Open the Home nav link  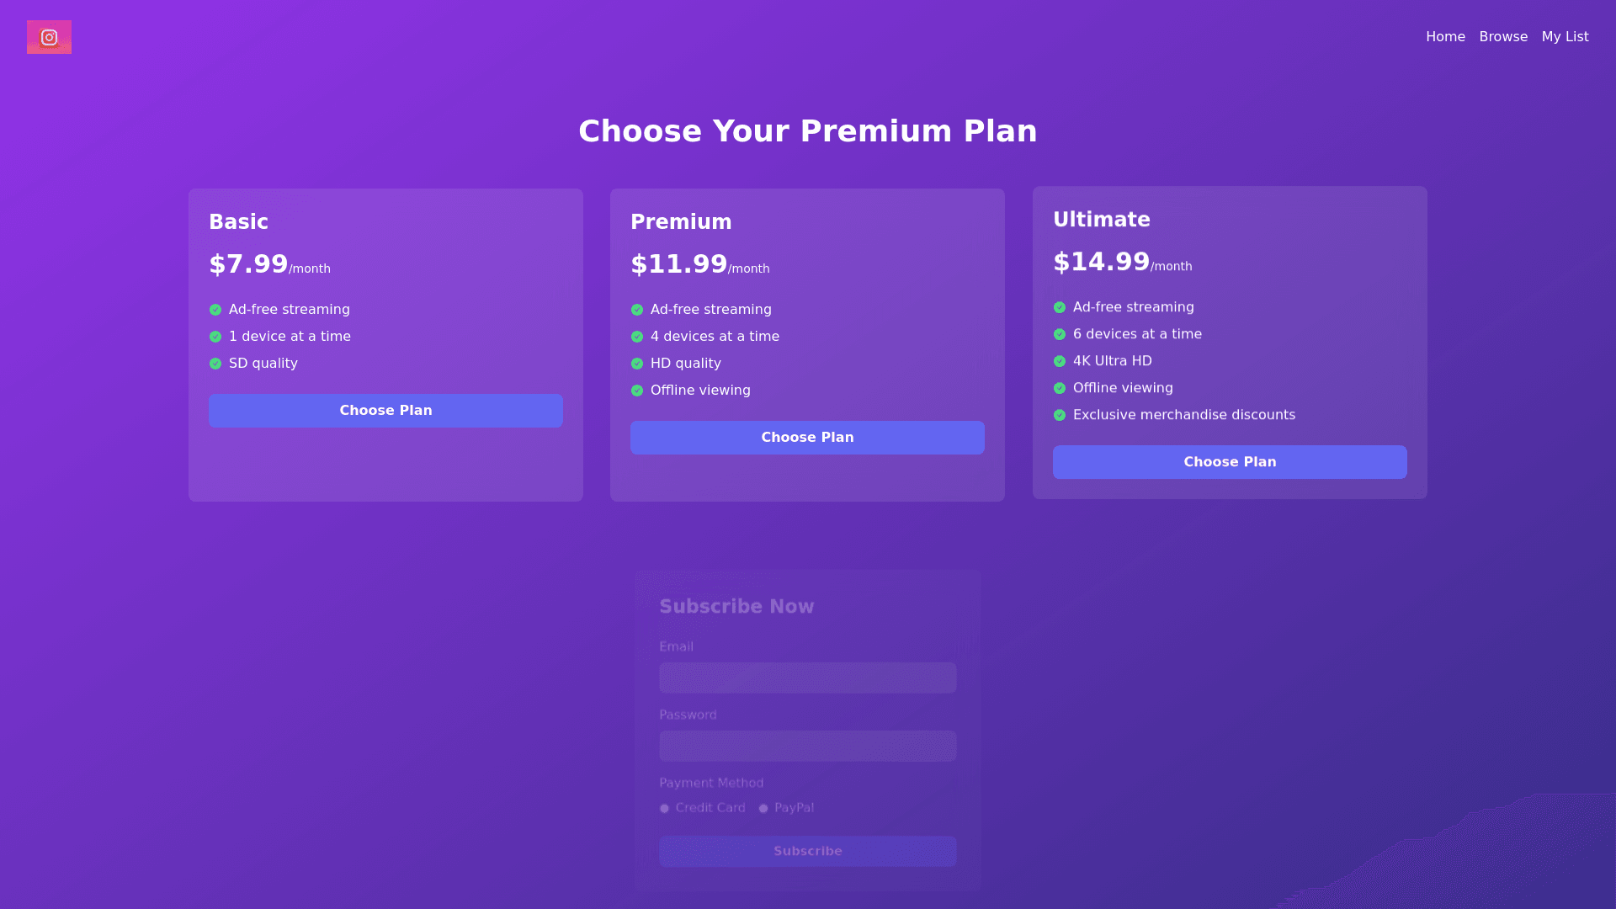pos(1445,37)
